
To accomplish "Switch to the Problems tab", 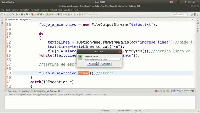I will point(11,91).
